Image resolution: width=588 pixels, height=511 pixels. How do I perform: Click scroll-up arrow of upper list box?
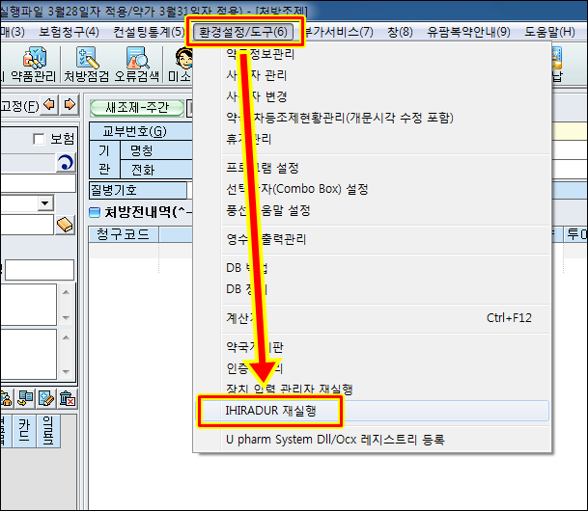click(x=66, y=292)
